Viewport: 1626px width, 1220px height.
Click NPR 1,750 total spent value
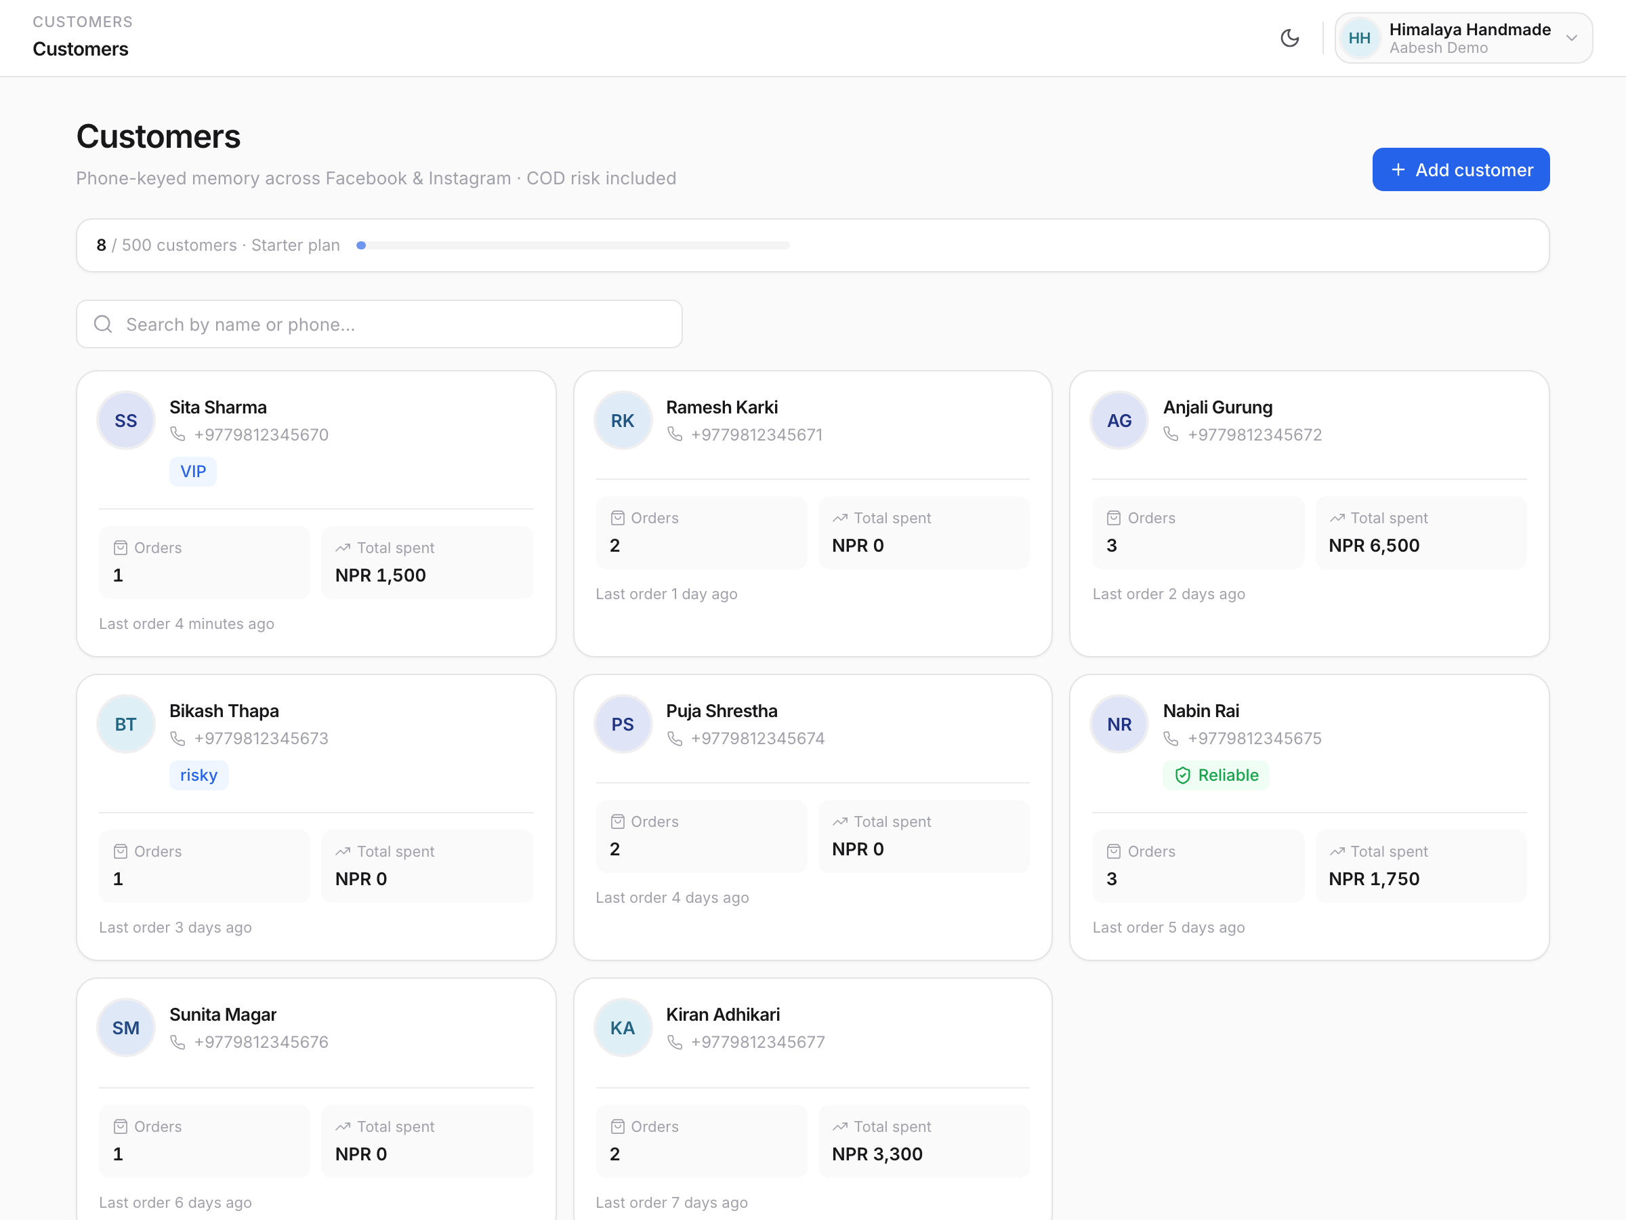tap(1374, 879)
